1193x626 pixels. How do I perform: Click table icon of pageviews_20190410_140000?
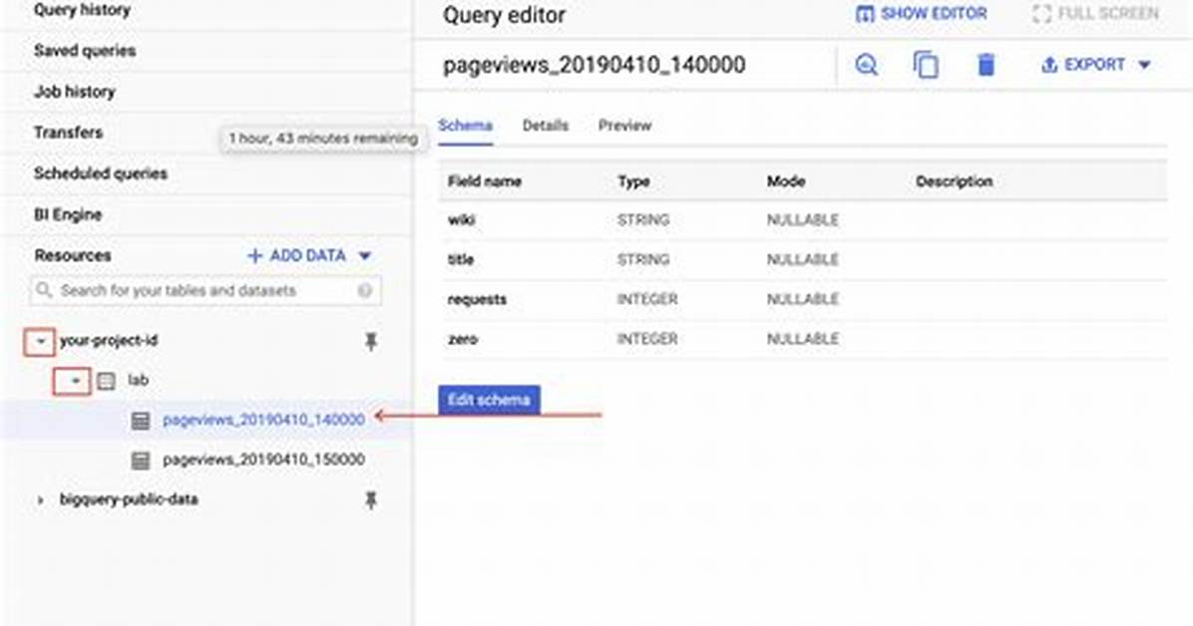tap(141, 421)
